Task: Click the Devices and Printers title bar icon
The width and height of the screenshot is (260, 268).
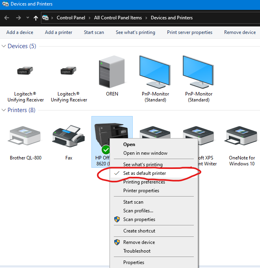Action: pyautogui.click(x=6, y=4)
